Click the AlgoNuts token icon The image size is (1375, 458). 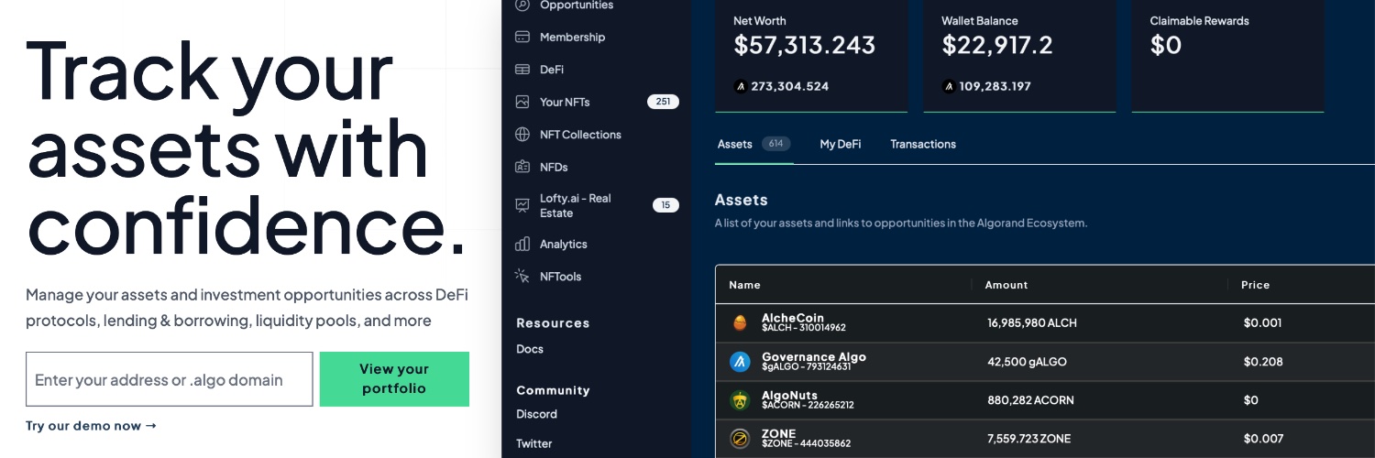pos(740,400)
